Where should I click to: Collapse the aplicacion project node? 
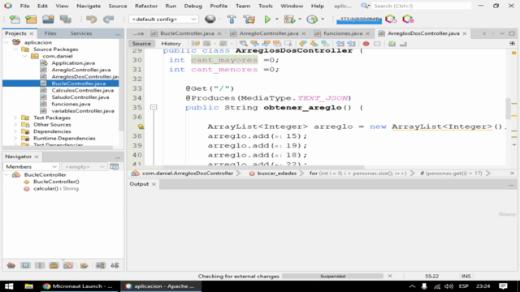[6, 42]
